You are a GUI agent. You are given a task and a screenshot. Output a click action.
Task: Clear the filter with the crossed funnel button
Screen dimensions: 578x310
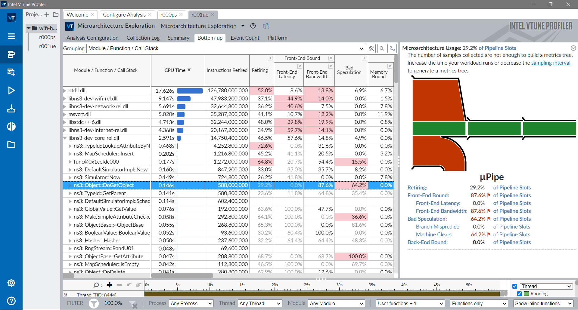134,305
